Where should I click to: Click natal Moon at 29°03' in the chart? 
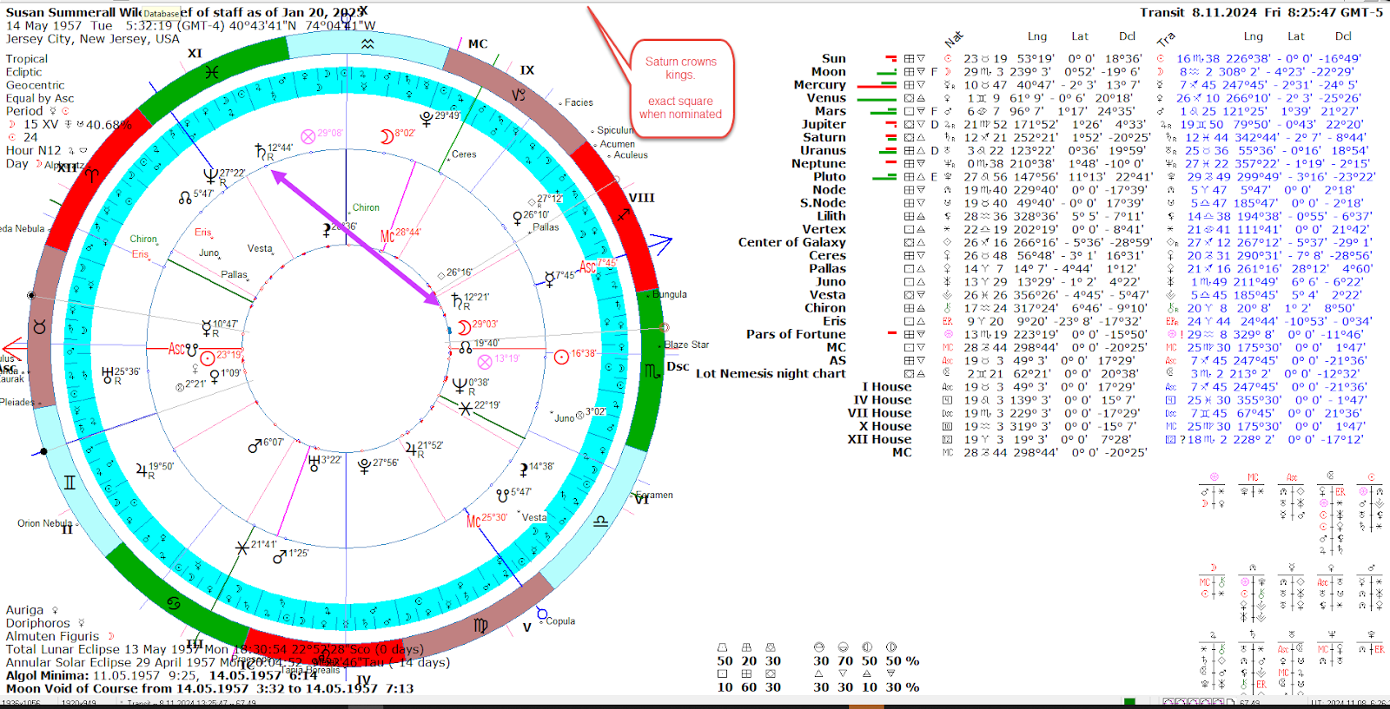464,327
